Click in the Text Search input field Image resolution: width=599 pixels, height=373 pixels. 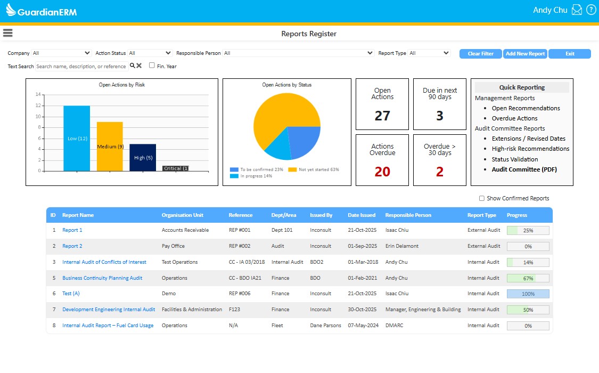coord(81,67)
